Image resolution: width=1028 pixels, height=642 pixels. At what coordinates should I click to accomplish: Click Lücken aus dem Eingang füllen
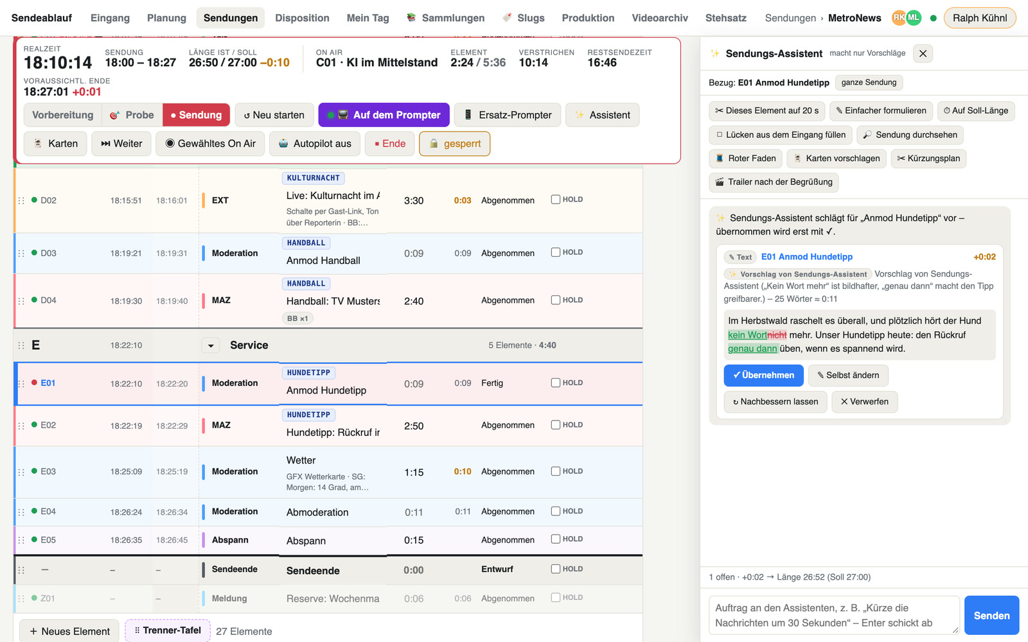point(781,135)
